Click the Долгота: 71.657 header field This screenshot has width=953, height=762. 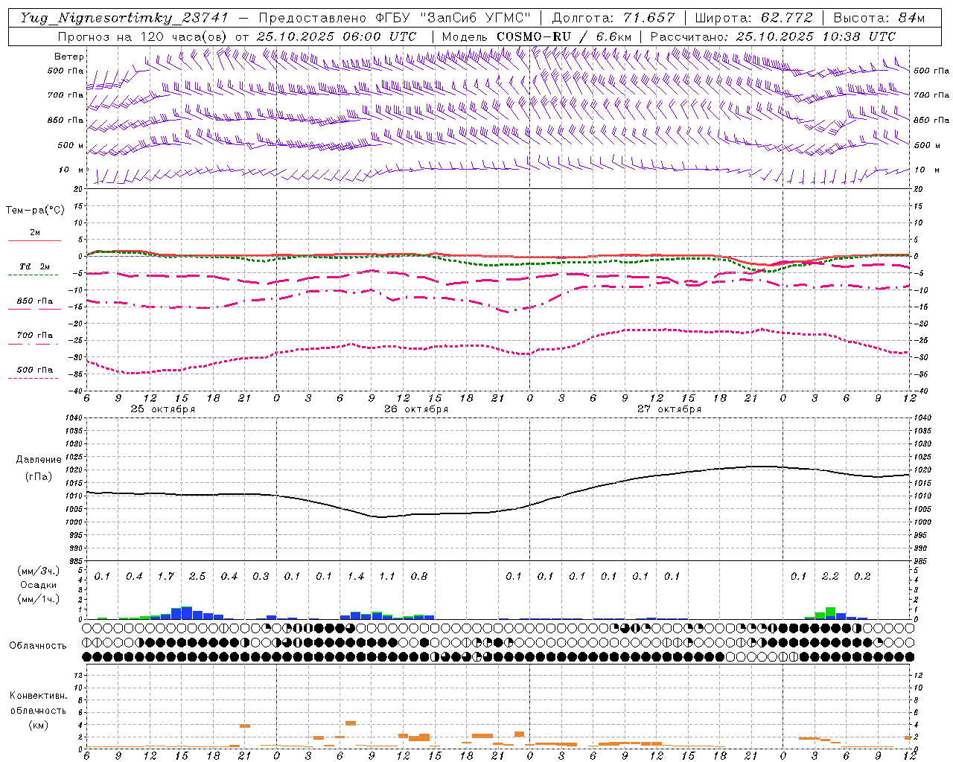tap(613, 18)
